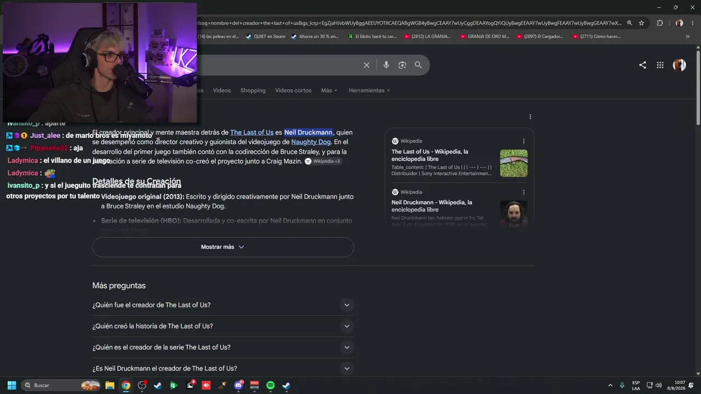Follow the Naughty Dog link in the overview
The width and height of the screenshot is (701, 394).
[311, 142]
